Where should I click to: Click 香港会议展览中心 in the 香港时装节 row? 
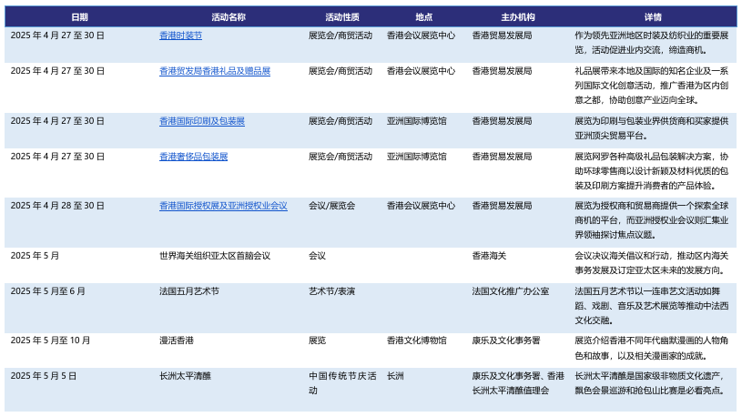click(x=421, y=36)
